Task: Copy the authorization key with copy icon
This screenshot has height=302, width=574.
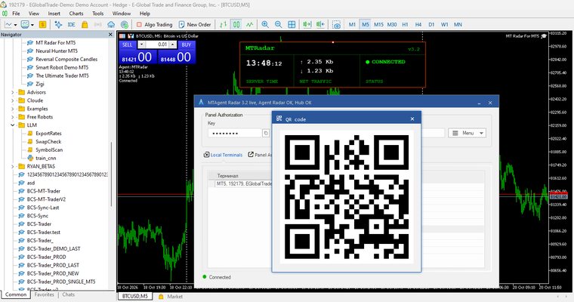Action: pos(266,133)
